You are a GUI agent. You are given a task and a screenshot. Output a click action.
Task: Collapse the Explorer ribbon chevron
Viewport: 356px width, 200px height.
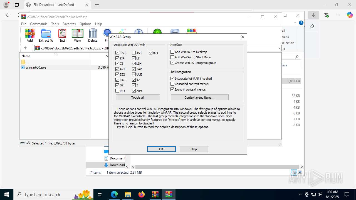[295, 23]
